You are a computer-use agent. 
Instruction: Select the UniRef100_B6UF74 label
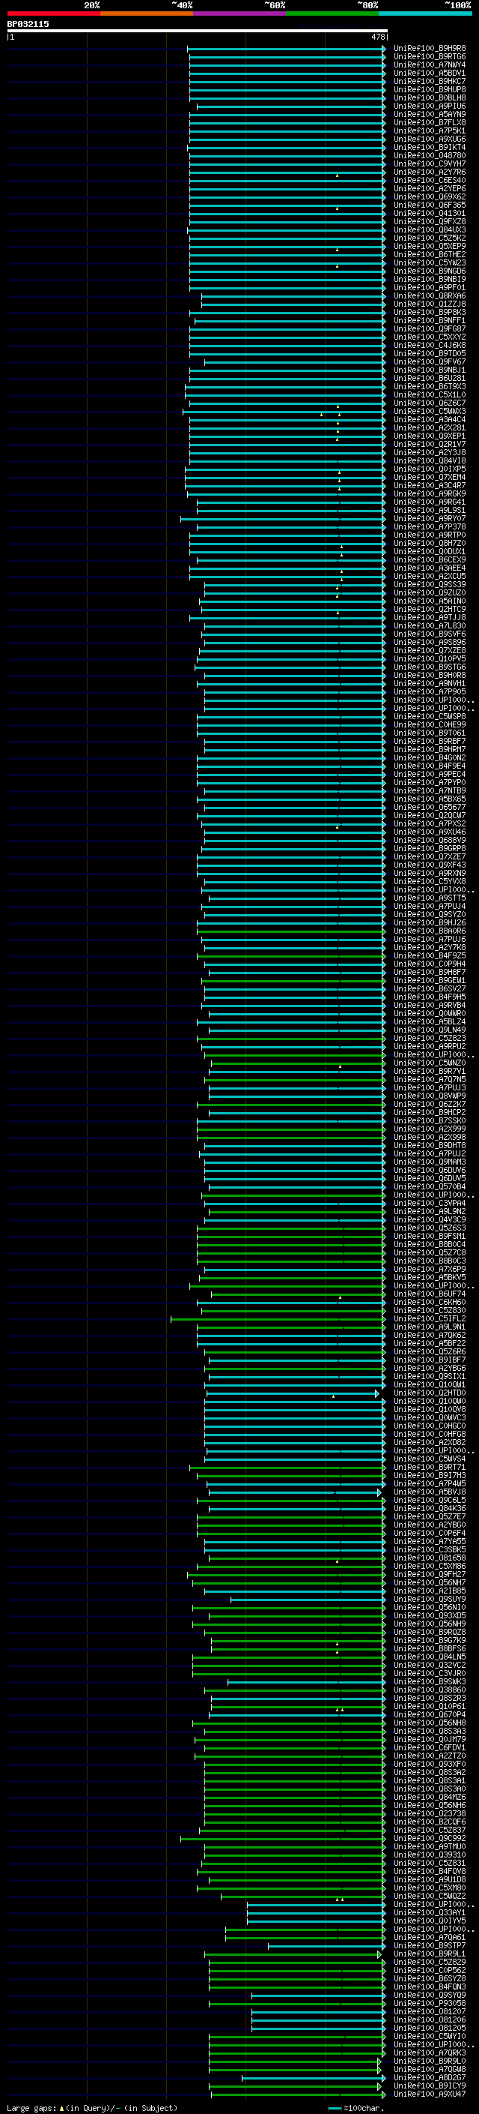pos(430,1294)
